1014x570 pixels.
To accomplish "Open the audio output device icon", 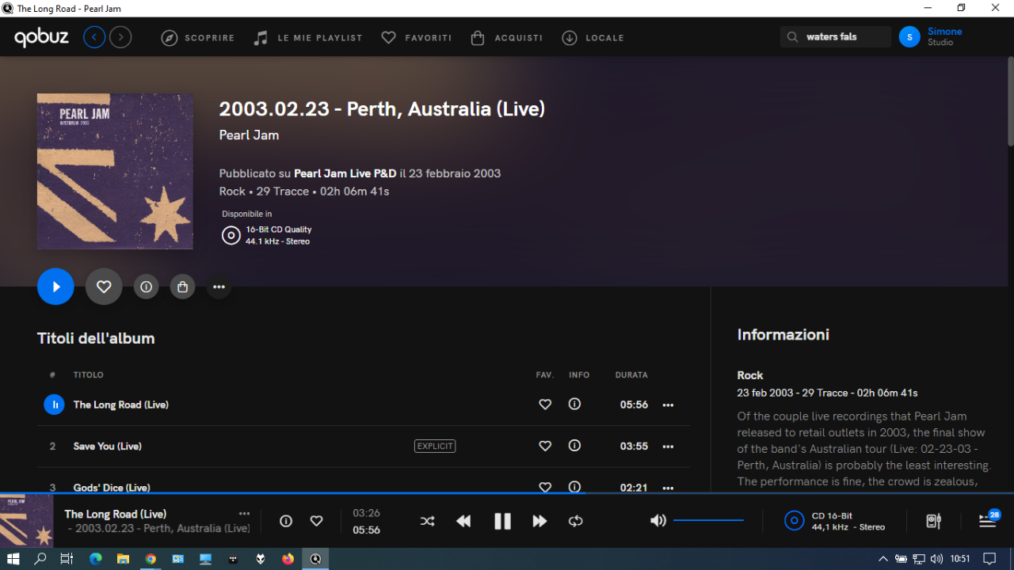I will 934,521.
